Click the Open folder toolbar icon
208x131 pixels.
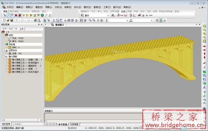pyautogui.click(x=8, y=20)
